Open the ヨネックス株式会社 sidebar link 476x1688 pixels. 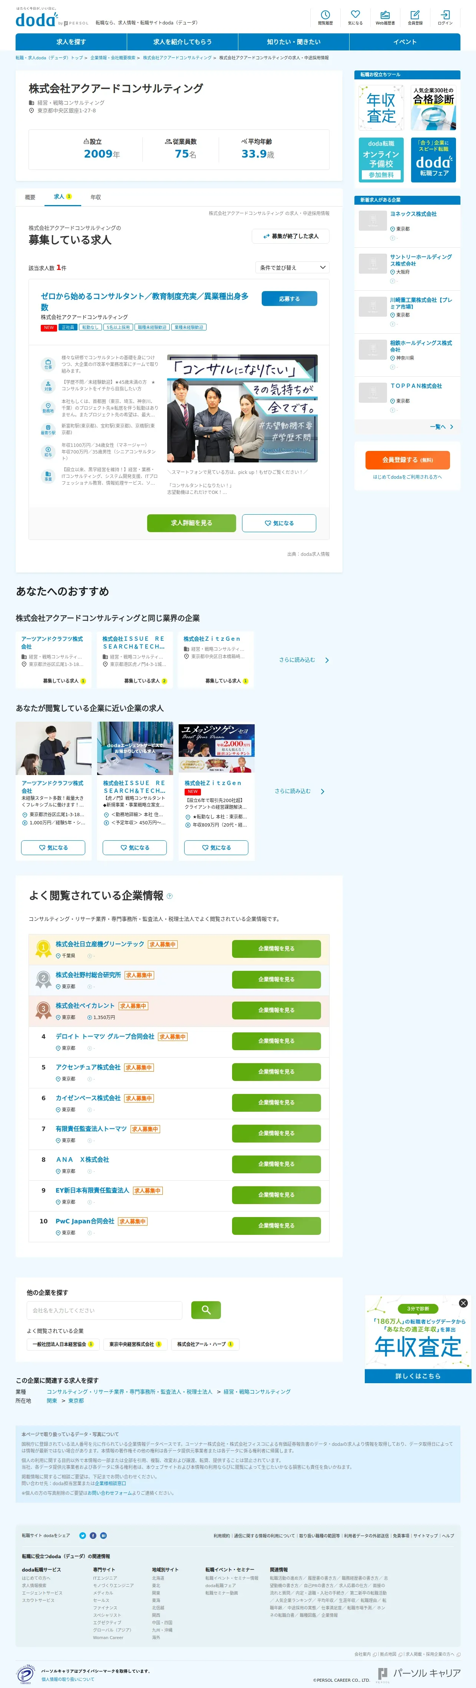tap(413, 214)
